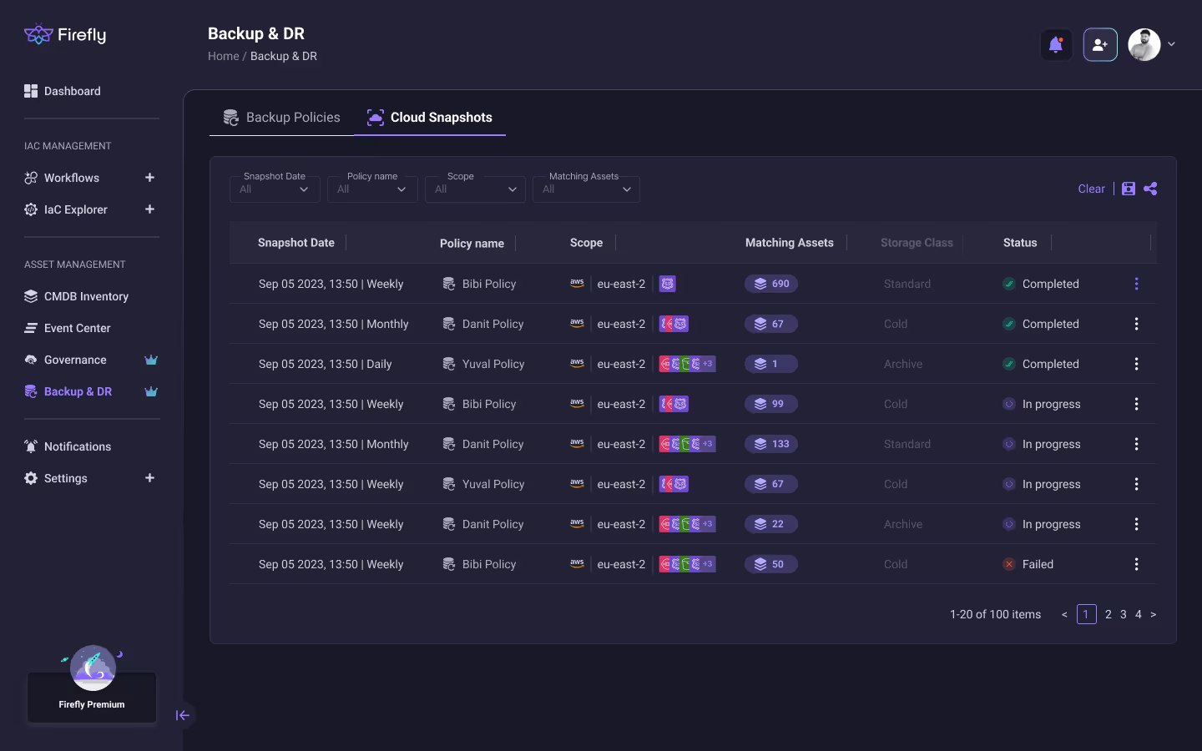Click the 50 matching assets badge

coord(771,564)
